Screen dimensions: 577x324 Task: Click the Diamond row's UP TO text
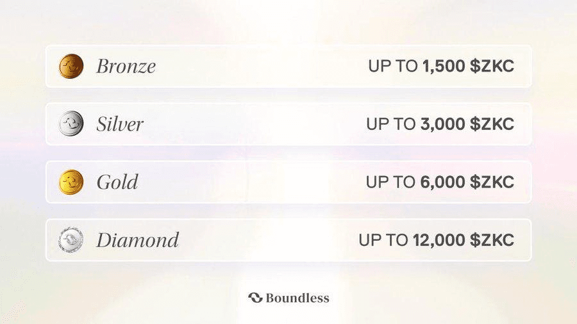point(383,240)
